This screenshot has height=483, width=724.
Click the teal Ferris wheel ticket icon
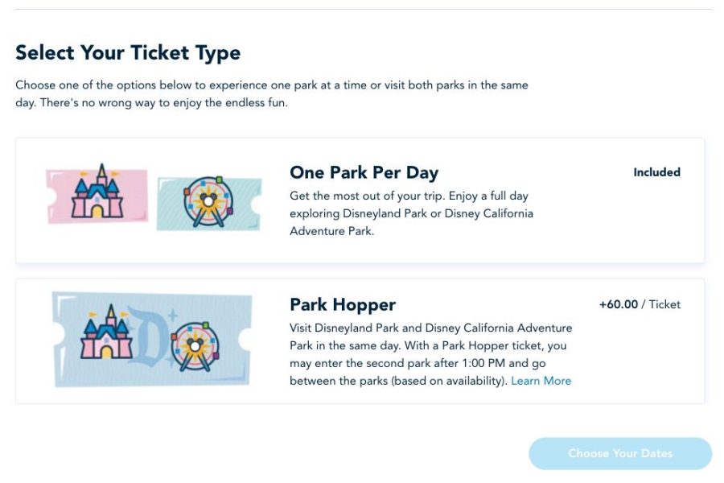click(209, 204)
